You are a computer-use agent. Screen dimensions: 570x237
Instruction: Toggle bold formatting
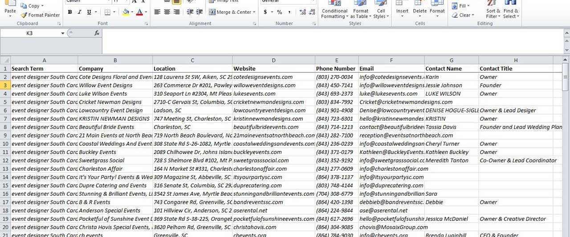[70, 12]
